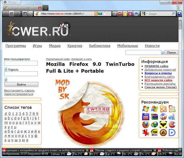Click the magnifier search icon in Google box
The height and width of the screenshot is (158, 184).
pyautogui.click(x=173, y=14)
